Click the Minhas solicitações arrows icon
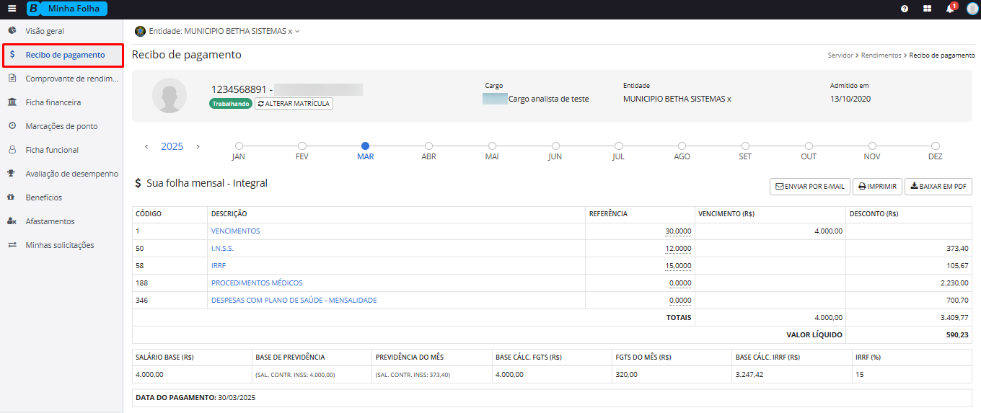The width and height of the screenshot is (981, 413). (12, 245)
